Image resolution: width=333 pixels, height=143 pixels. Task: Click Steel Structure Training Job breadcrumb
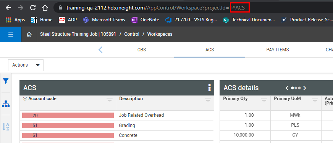78,34
